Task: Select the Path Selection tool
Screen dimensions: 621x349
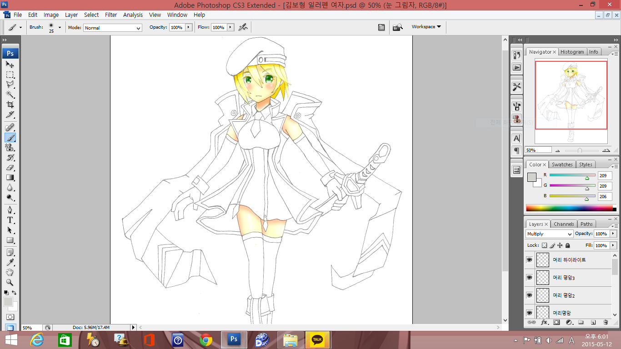Action: 10,230
